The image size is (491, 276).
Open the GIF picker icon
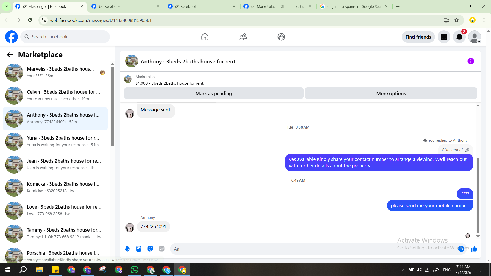pos(162,249)
